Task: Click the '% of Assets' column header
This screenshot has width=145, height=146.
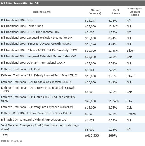Action: 116,12
